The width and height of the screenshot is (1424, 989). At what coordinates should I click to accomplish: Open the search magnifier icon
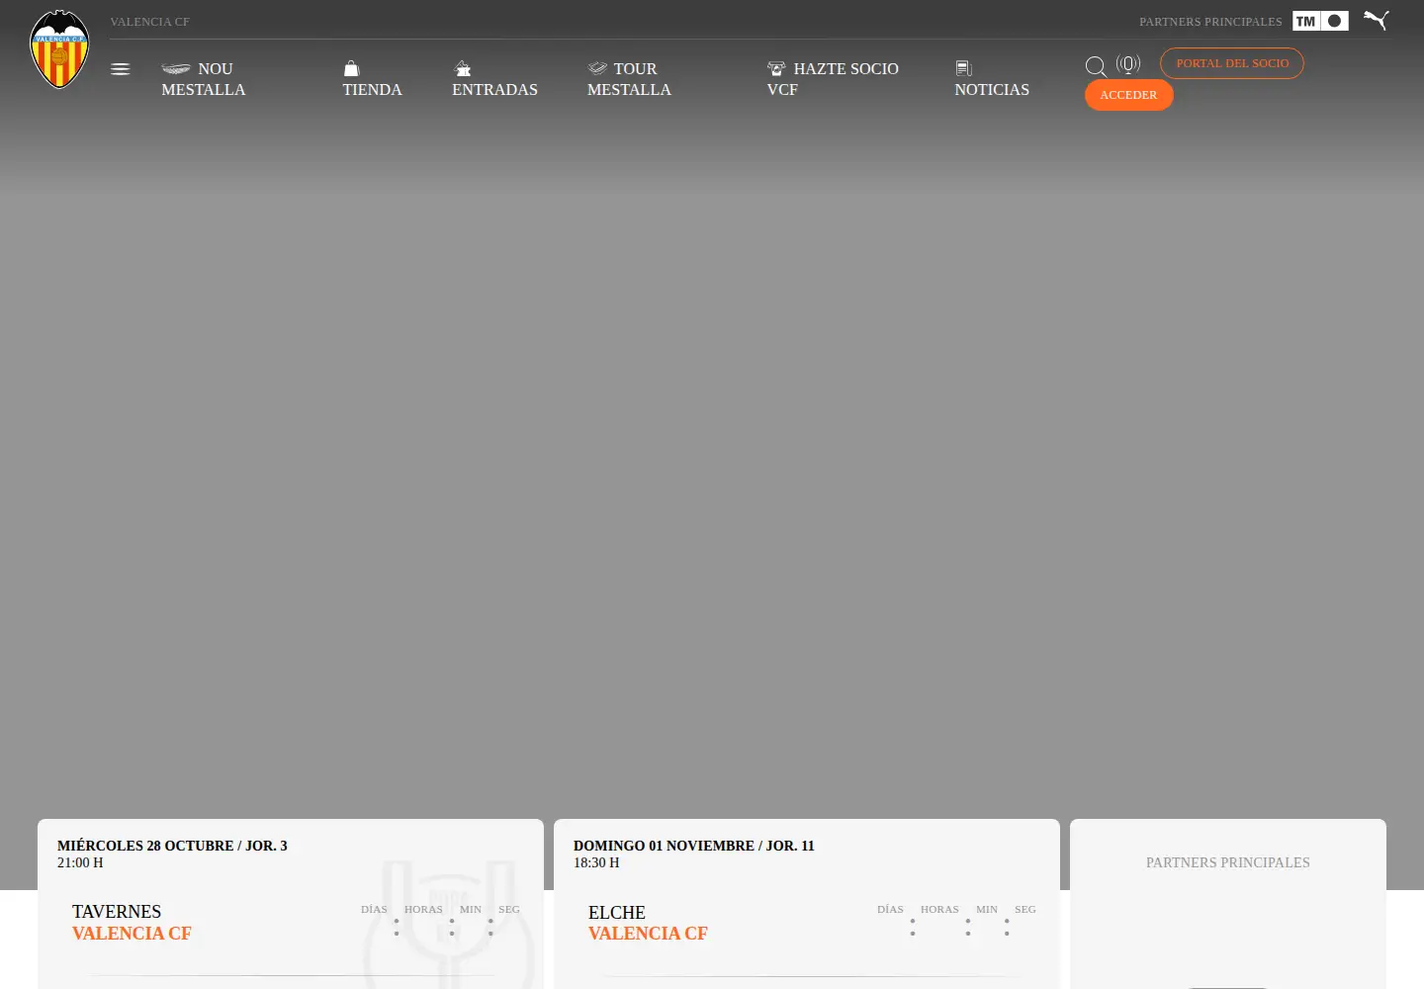coord(1096,66)
